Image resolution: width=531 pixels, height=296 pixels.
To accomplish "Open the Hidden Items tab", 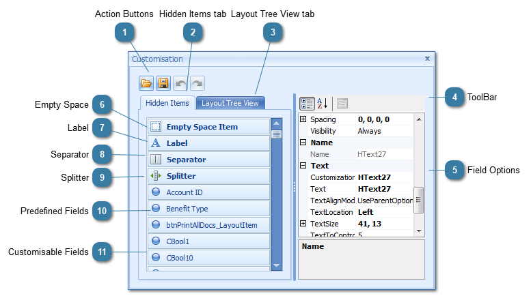I will pos(167,103).
